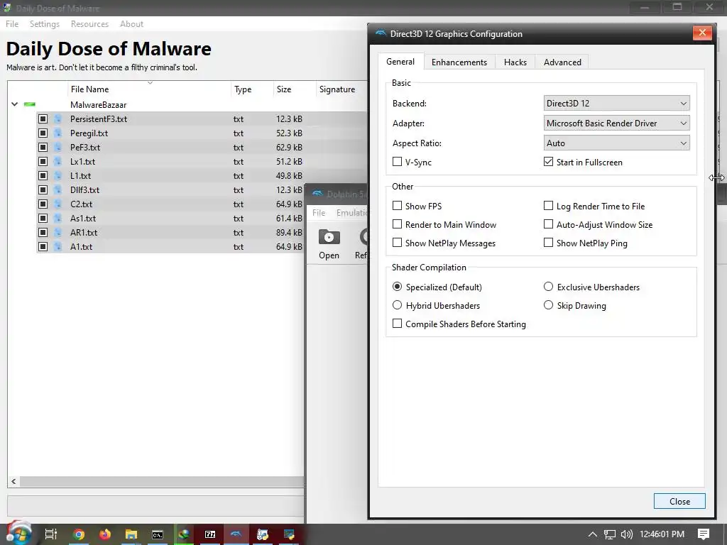Open 7-Zip taskbar icon
This screenshot has height=545, width=727.
coord(210,534)
